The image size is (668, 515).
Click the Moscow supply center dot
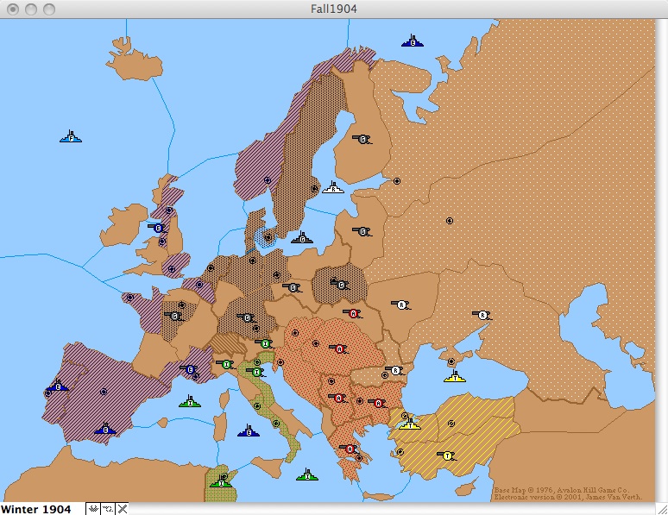point(450,221)
